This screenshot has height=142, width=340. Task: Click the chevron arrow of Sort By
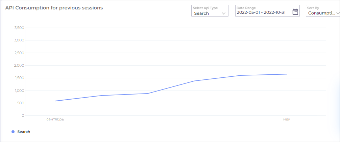[x=338, y=13]
